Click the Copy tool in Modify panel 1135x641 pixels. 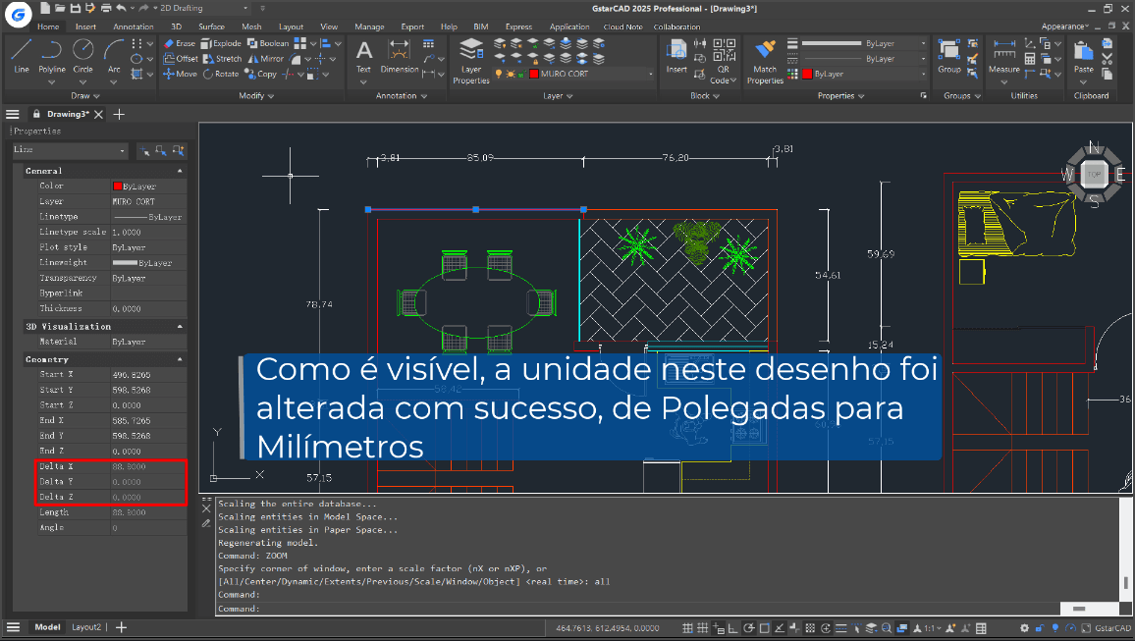pos(261,74)
